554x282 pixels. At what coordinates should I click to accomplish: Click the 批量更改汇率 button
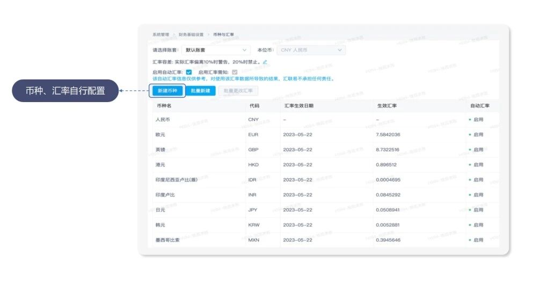238,91
